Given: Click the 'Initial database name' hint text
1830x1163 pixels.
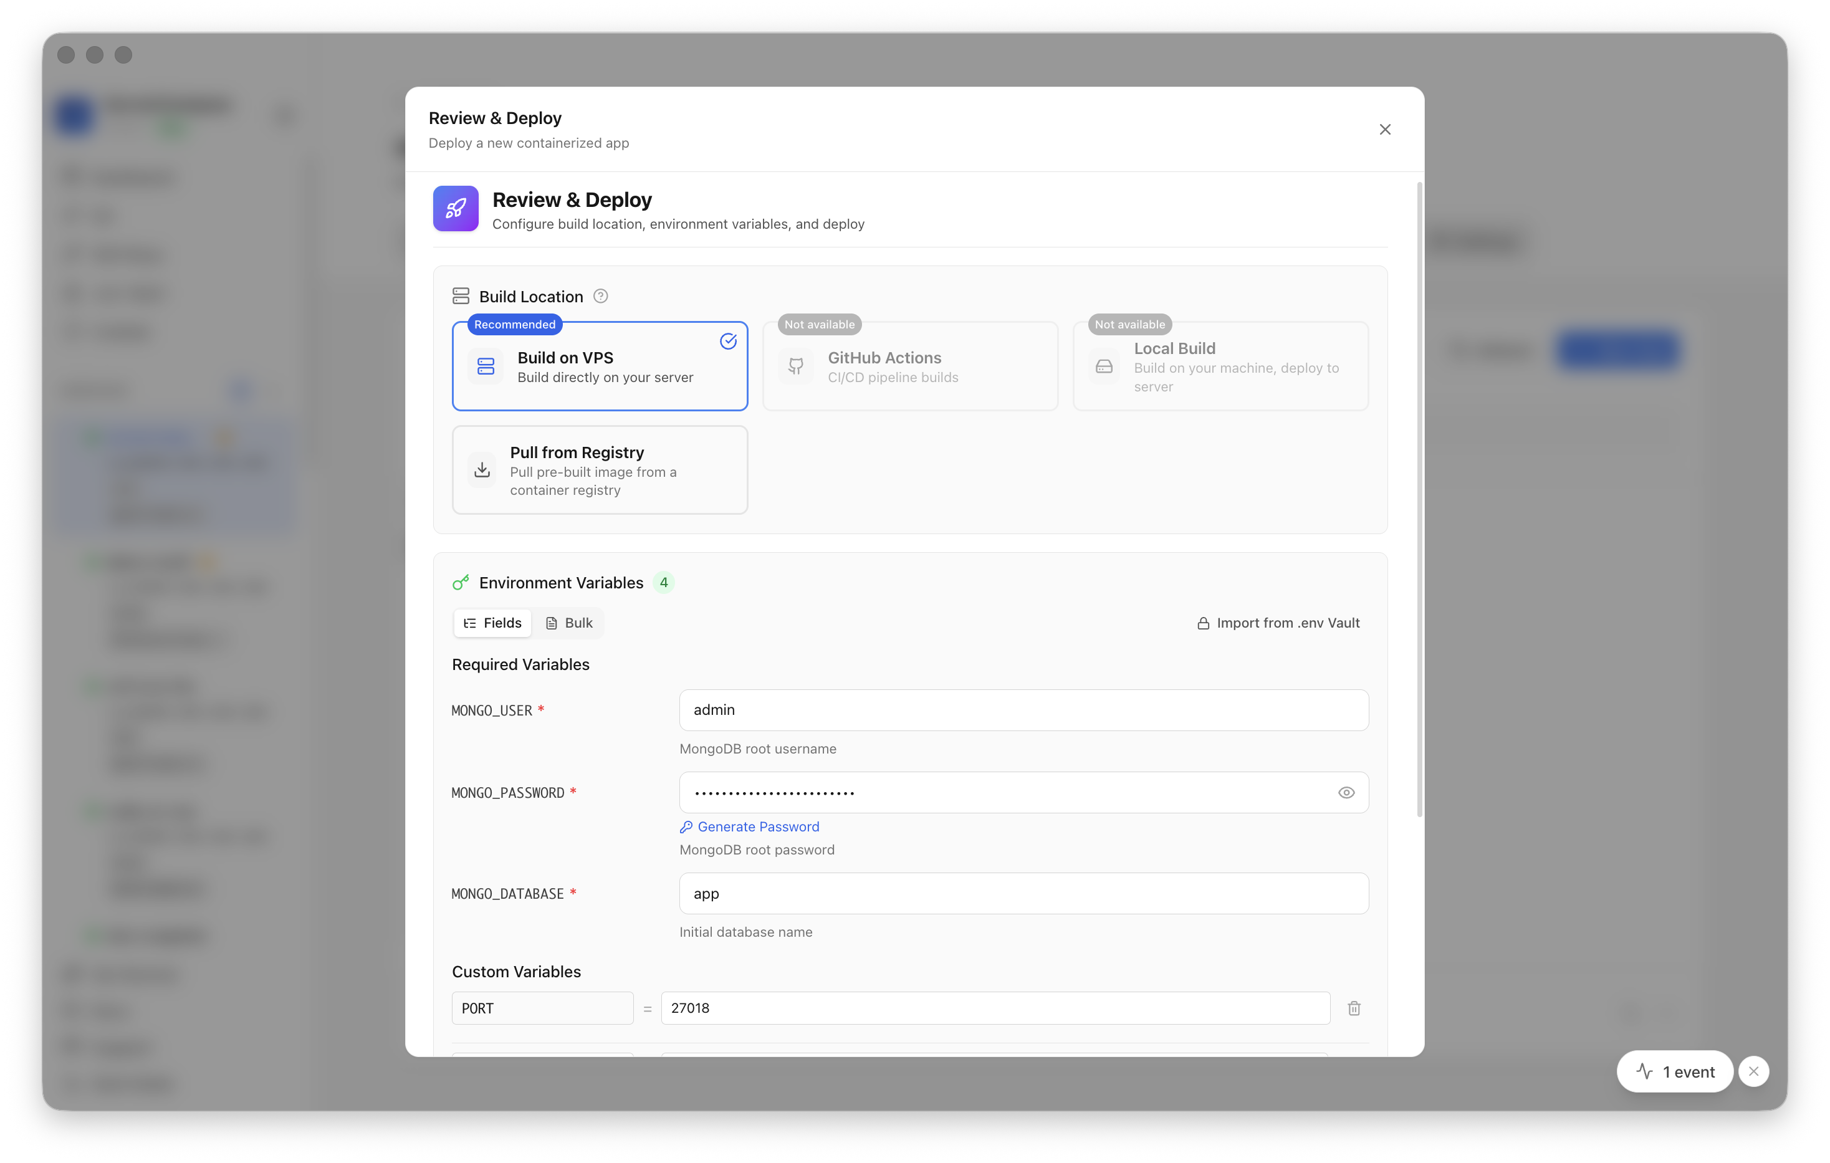Looking at the screenshot, I should (x=745, y=932).
